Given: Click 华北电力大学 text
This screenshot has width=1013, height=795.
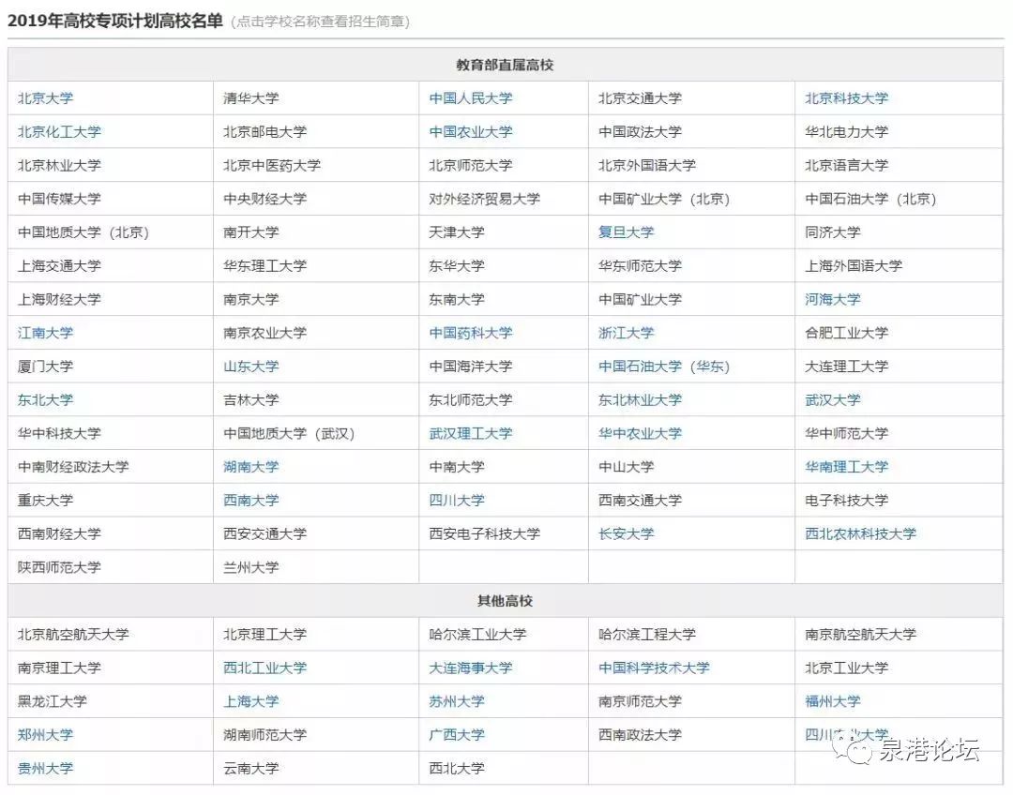Looking at the screenshot, I should (x=846, y=132).
